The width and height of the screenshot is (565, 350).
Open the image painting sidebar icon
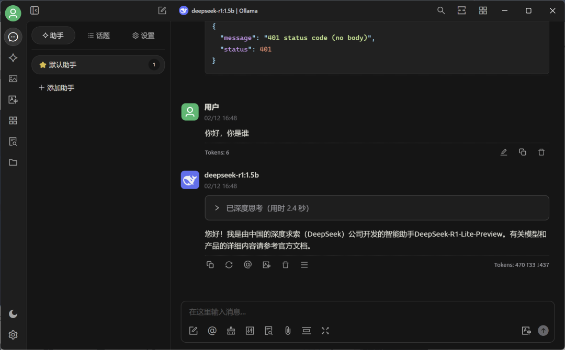click(x=13, y=79)
